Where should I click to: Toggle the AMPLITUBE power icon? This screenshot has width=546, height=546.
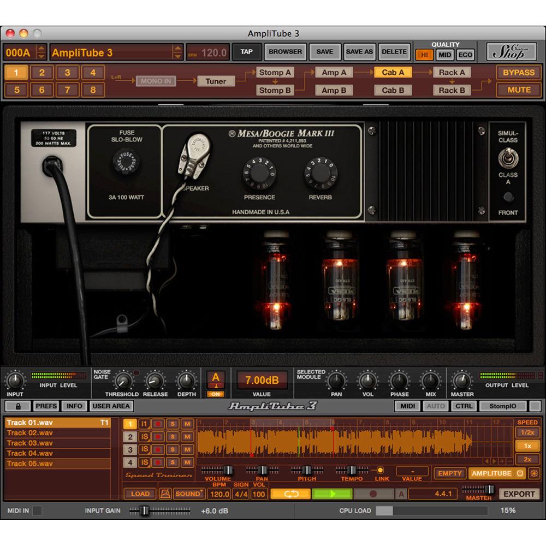[519, 473]
